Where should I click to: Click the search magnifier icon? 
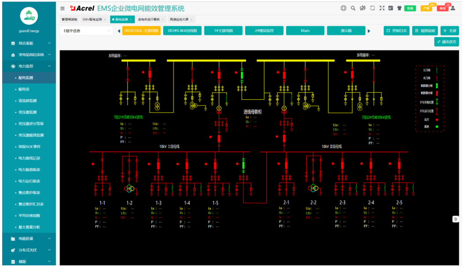pos(353,8)
